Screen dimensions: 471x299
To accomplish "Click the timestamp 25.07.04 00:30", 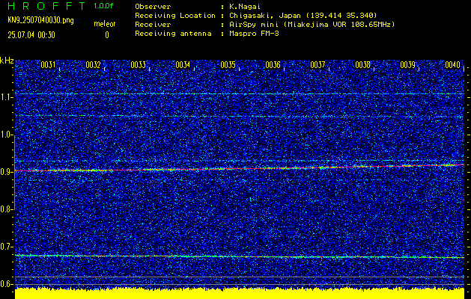I will pos(31,35).
